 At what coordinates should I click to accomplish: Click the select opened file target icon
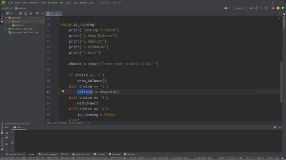(21, 13)
